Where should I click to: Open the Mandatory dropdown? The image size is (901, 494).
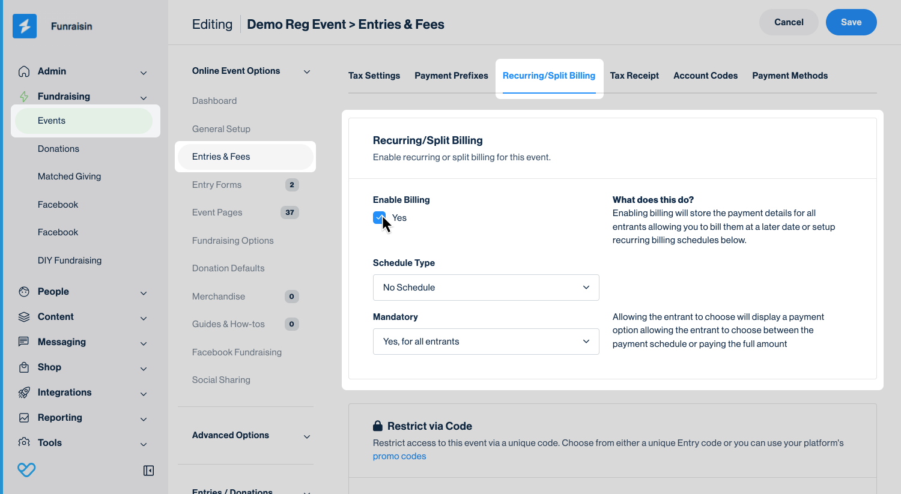(x=485, y=342)
